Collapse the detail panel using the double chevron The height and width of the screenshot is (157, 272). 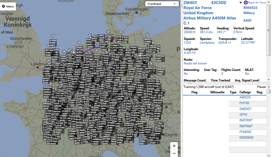tap(190, 83)
